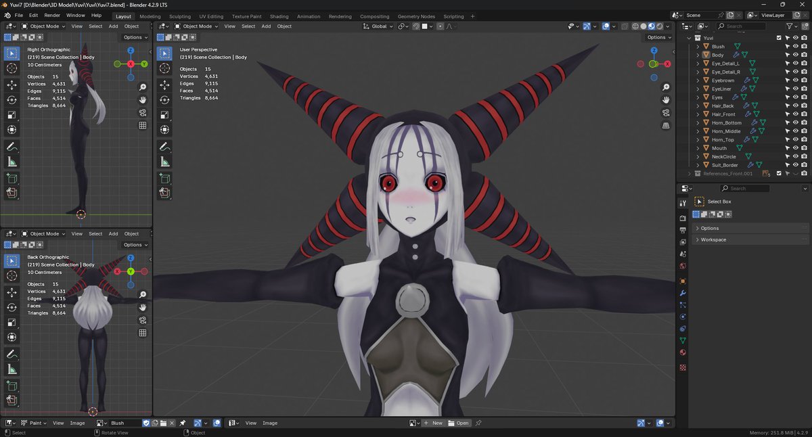Switch to rendered viewport shading
This screenshot has width=812, height=437.
coord(660,26)
